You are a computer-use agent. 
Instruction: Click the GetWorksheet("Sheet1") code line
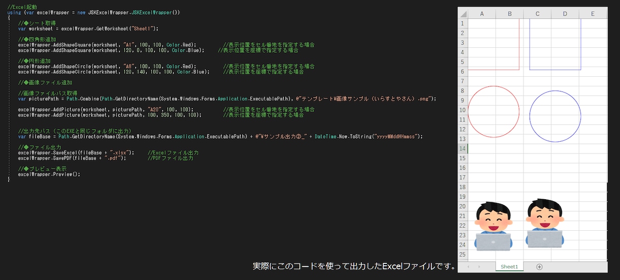(x=88, y=28)
